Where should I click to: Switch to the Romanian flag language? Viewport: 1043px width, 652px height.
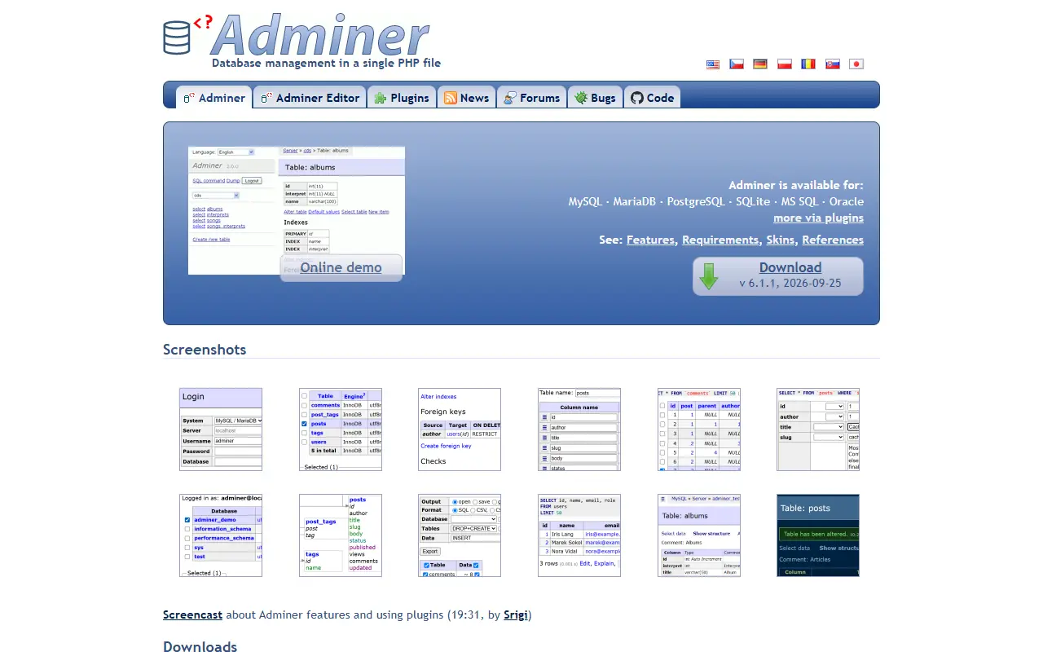(808, 64)
